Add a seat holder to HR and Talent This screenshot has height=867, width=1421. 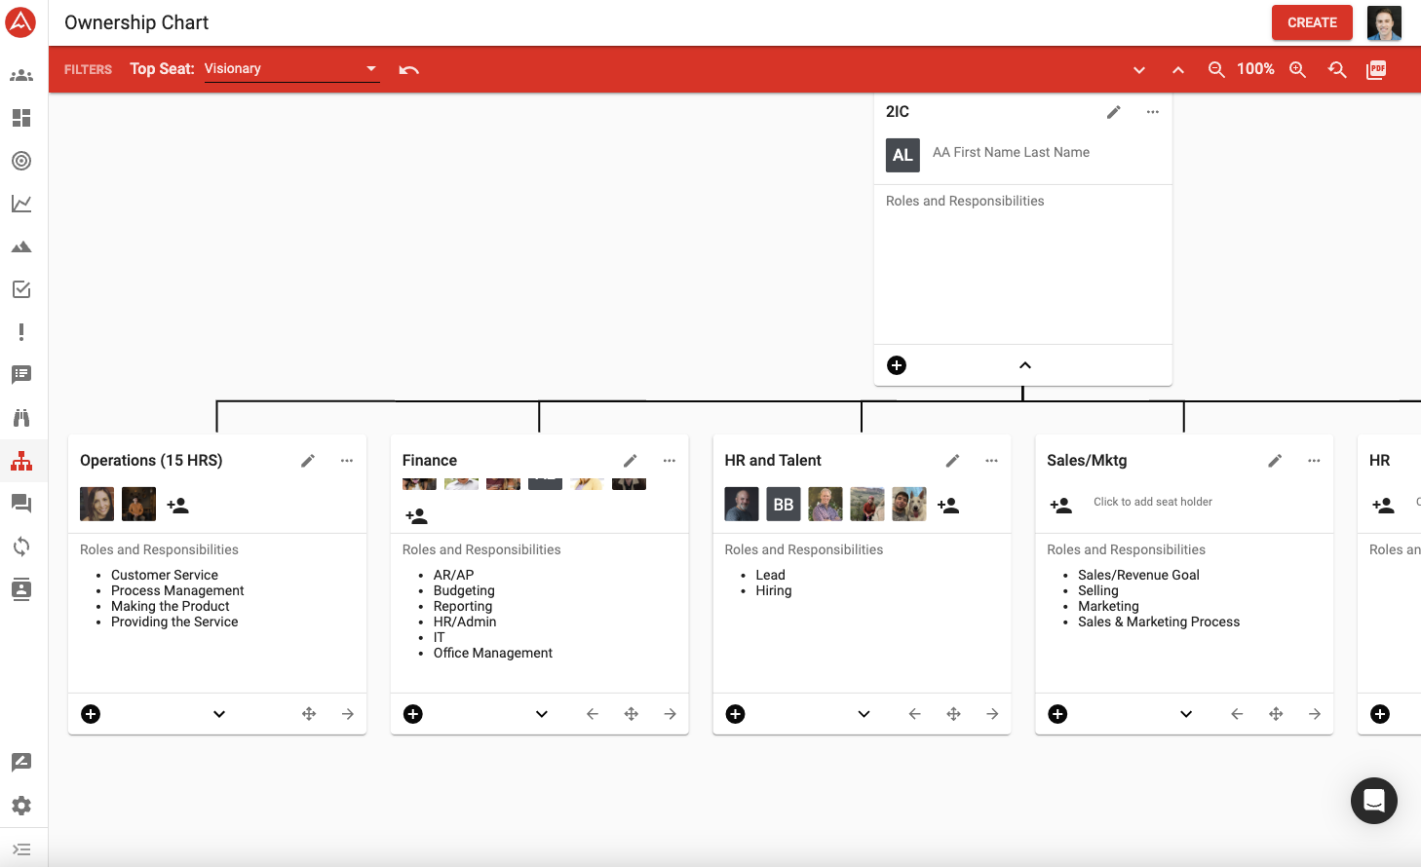pos(948,506)
